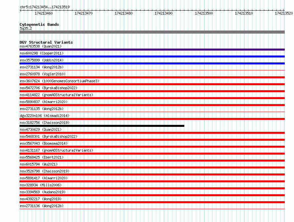The image size is (294, 222).
Task: Select esv3567043 (Boomsma2014) label
Action: coord(44,143)
